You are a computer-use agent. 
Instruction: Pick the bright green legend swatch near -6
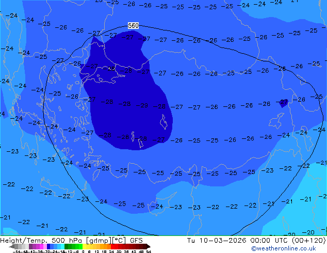point(80,246)
